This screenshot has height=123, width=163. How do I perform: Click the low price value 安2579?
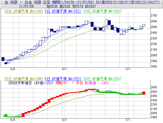click(78, 7)
